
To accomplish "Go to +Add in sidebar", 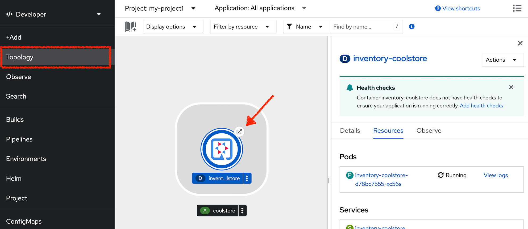I will (x=57, y=37).
